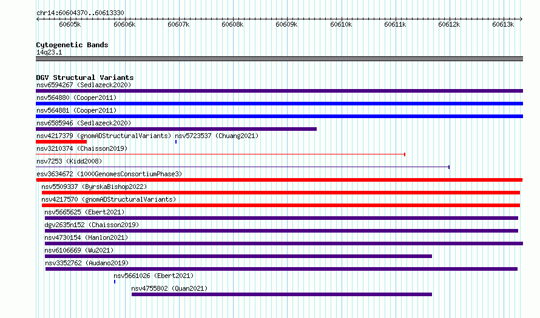Image resolution: width=540 pixels, height=318 pixels.
Task: Select the purple nsv5665625 variant bar
Action: click(282, 218)
